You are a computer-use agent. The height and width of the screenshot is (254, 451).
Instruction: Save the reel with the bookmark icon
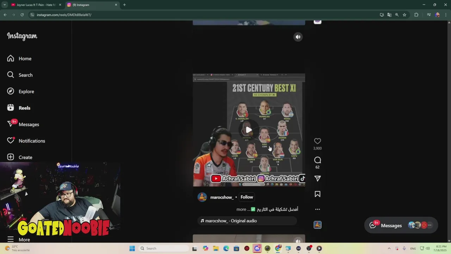click(317, 194)
